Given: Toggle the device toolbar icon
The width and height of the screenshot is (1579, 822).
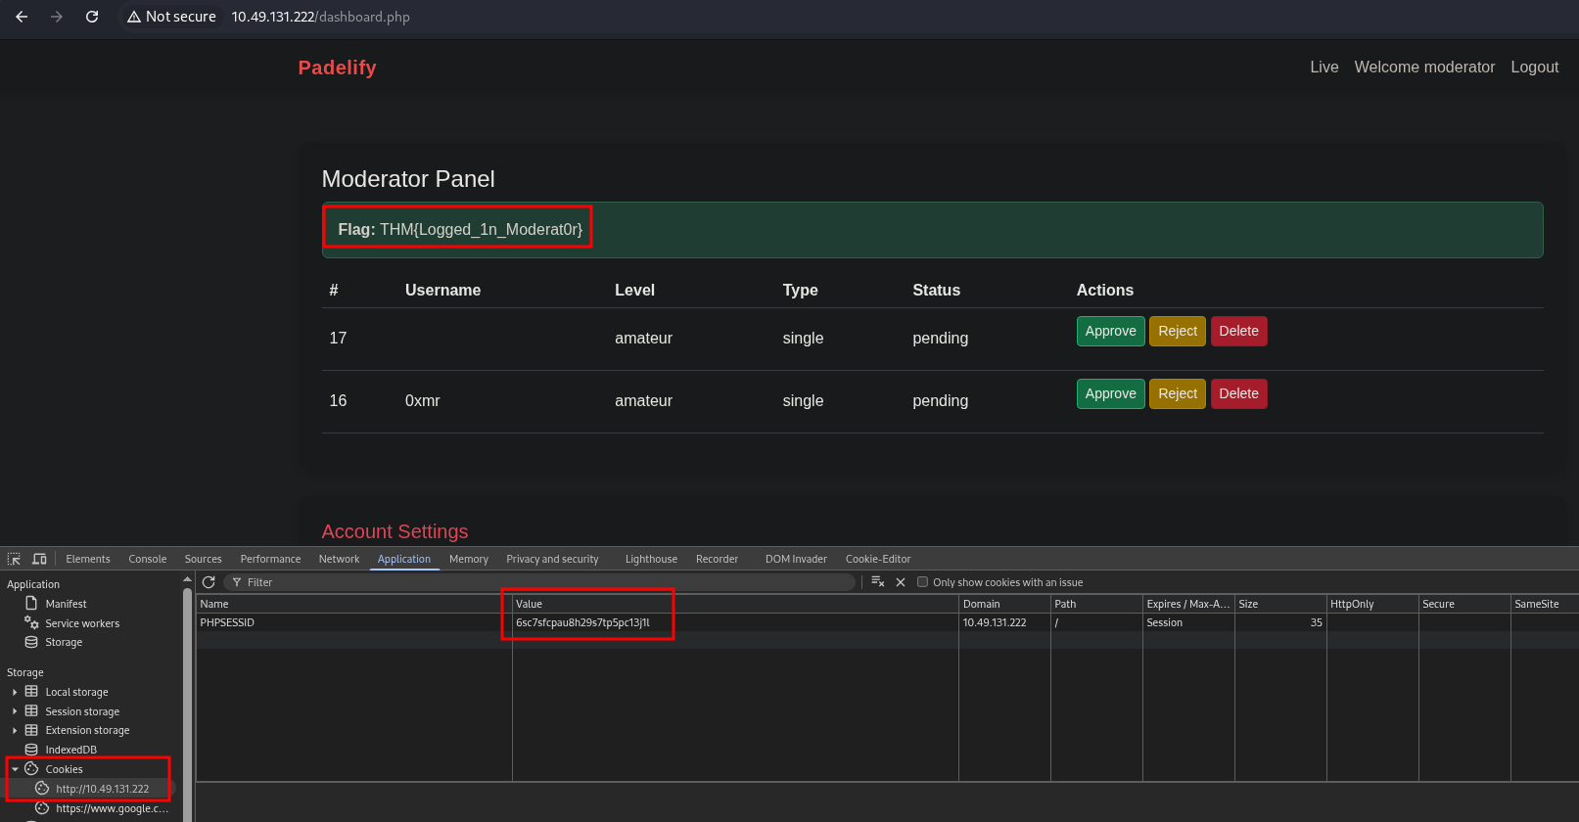Looking at the screenshot, I should point(39,559).
